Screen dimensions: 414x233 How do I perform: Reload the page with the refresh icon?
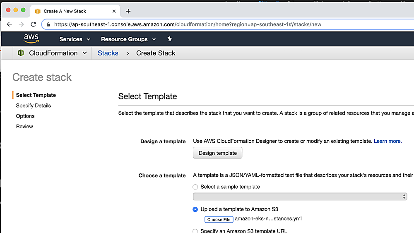coord(33,24)
